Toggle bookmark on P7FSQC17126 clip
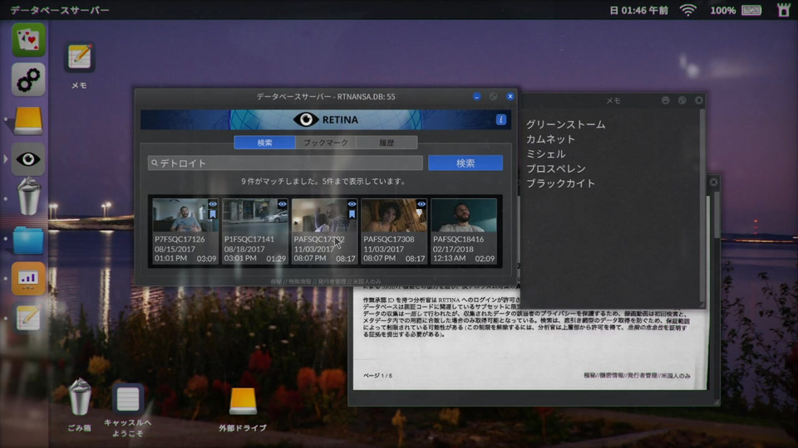 213,214
